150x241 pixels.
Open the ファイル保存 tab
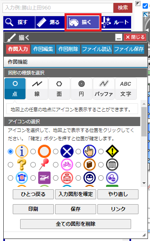click(x=129, y=49)
